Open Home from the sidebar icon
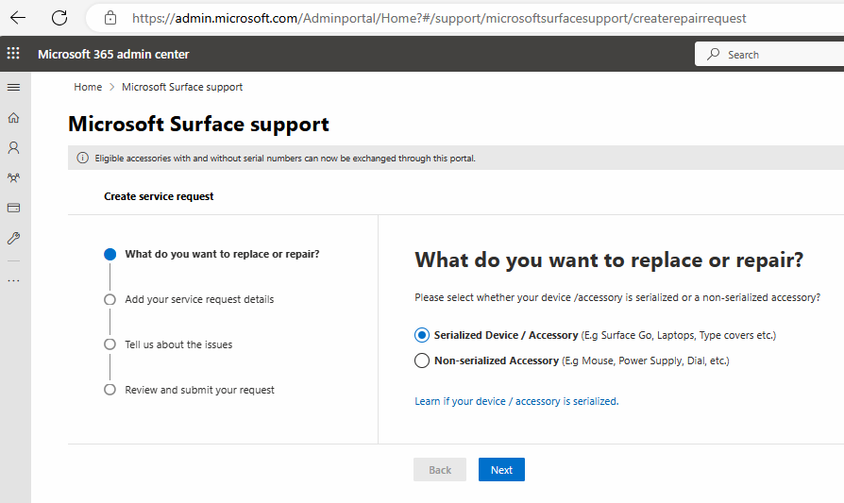 coord(13,118)
